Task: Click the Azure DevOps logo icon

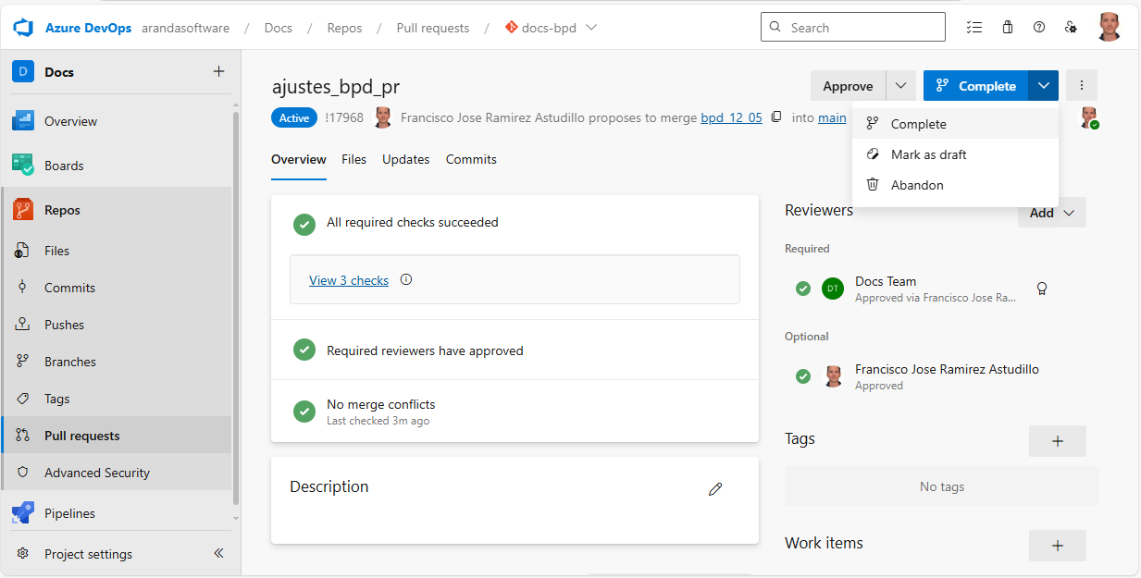Action: pyautogui.click(x=23, y=28)
